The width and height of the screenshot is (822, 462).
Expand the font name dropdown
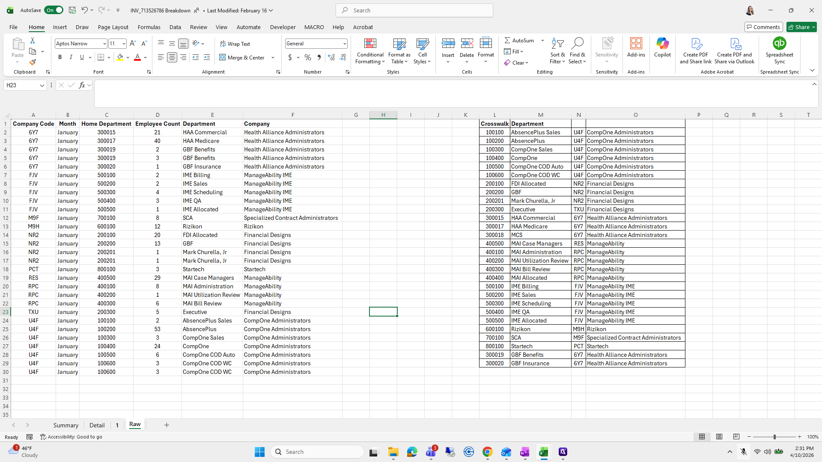click(104, 44)
